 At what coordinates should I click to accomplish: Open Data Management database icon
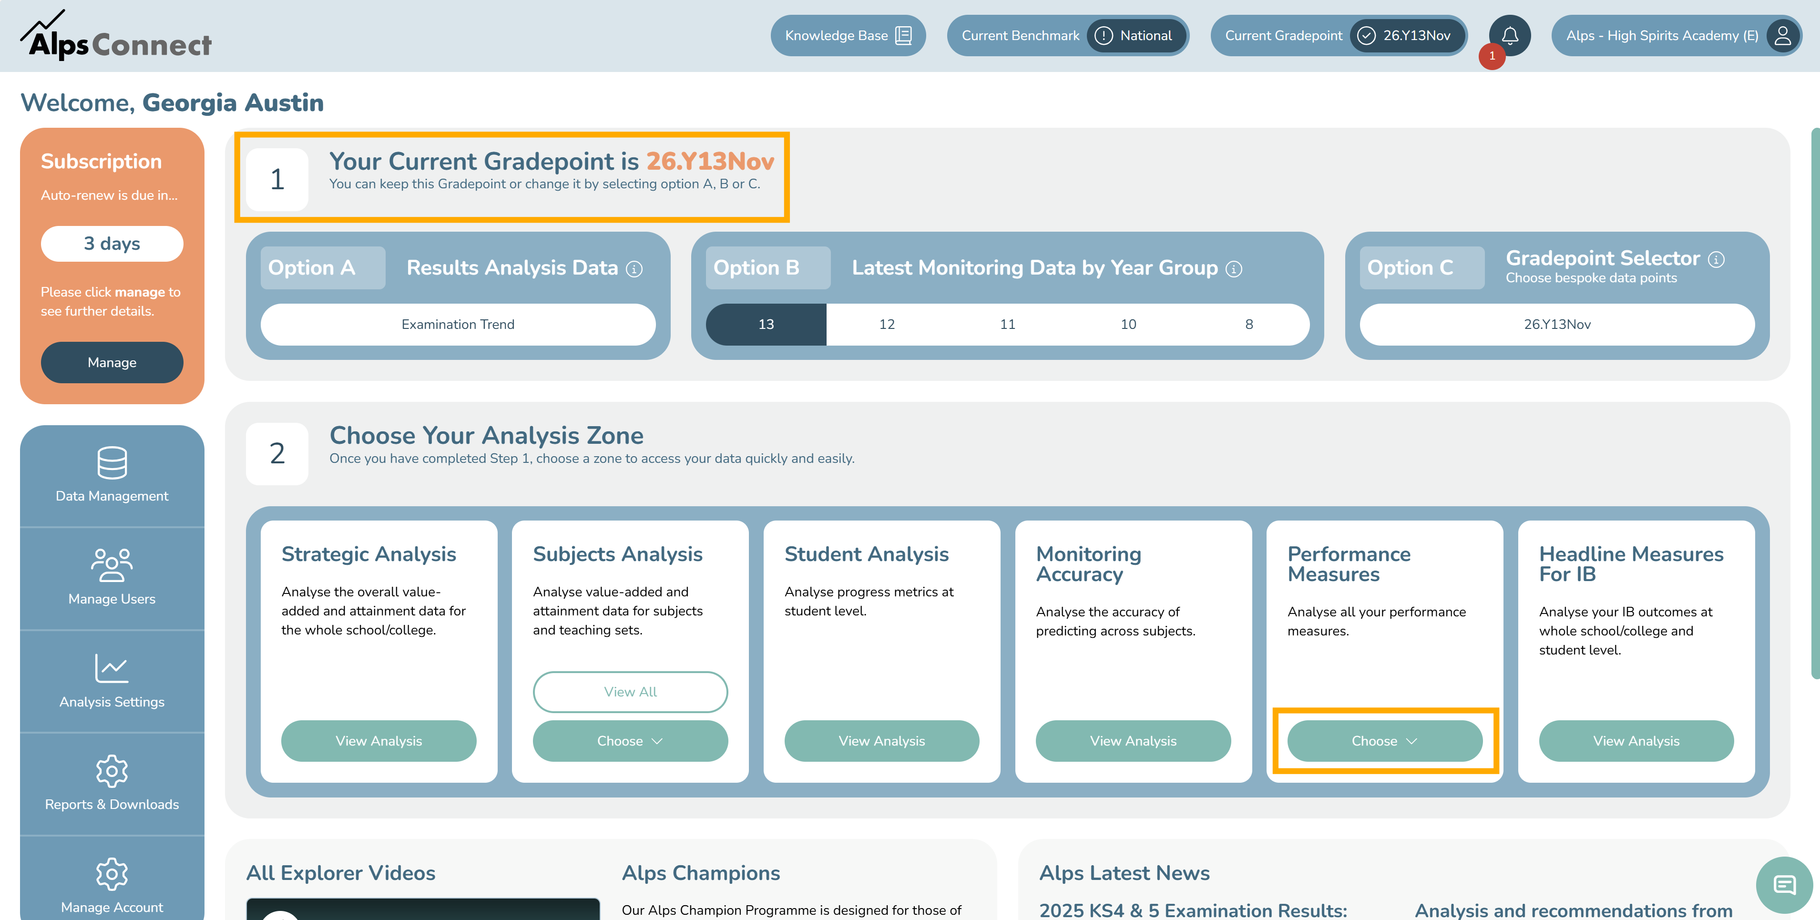[112, 463]
